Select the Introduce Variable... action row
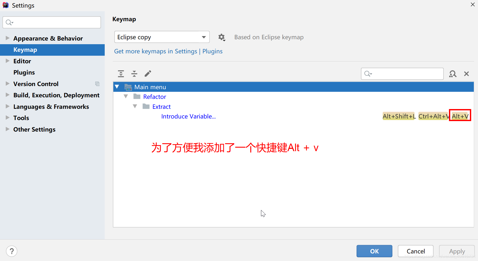The height and width of the screenshot is (261, 478). coord(293,116)
